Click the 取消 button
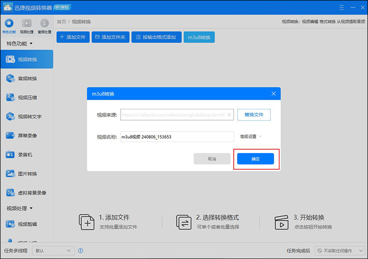This screenshot has width=368, height=259. tap(212, 159)
